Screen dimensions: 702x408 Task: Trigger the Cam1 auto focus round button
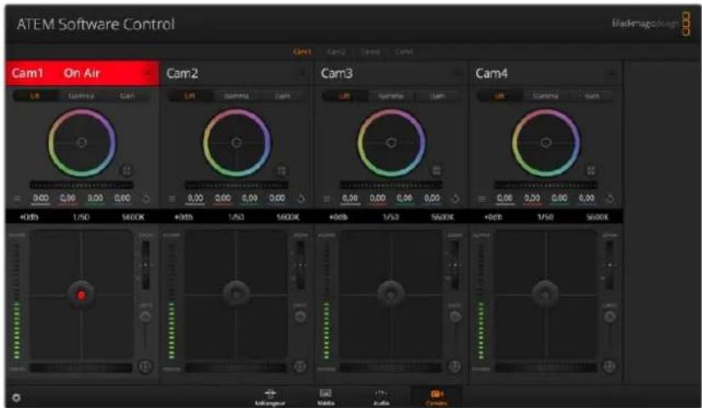[145, 366]
